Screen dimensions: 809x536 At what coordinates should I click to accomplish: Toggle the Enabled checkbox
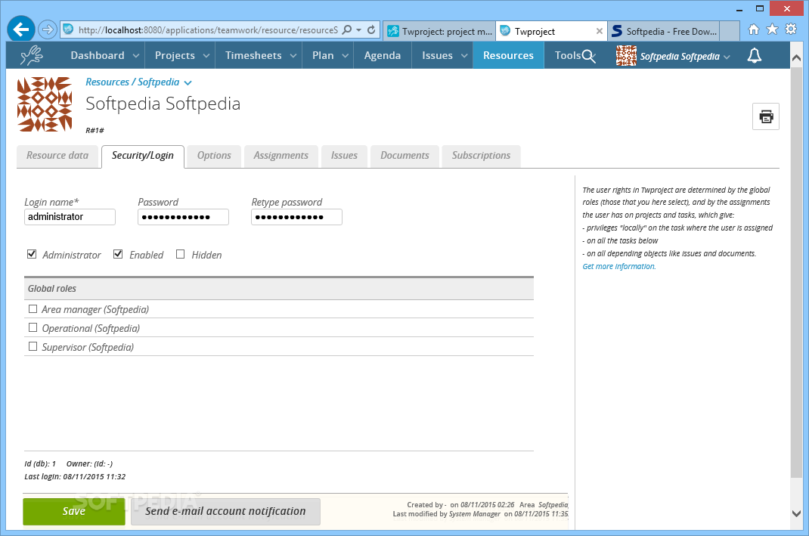coord(118,254)
